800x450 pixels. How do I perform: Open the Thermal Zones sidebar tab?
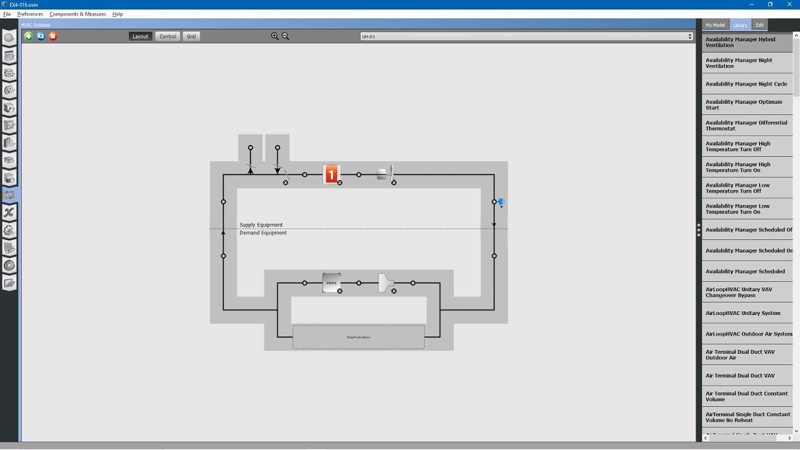(x=9, y=178)
